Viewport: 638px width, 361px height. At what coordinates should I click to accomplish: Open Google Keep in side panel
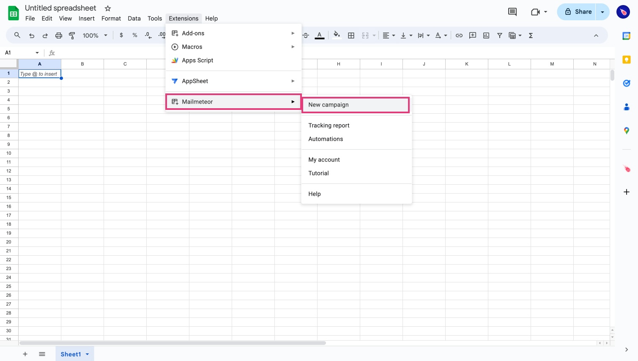627,60
